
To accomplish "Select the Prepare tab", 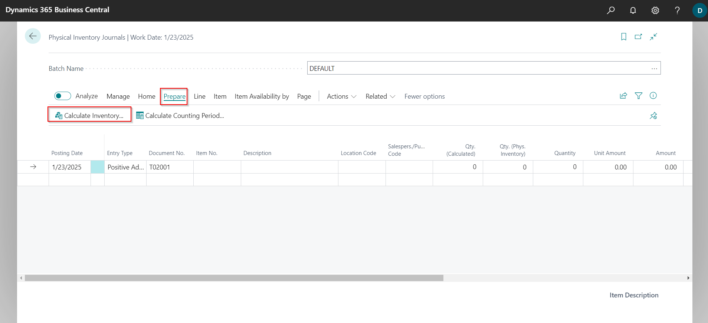I will point(174,96).
